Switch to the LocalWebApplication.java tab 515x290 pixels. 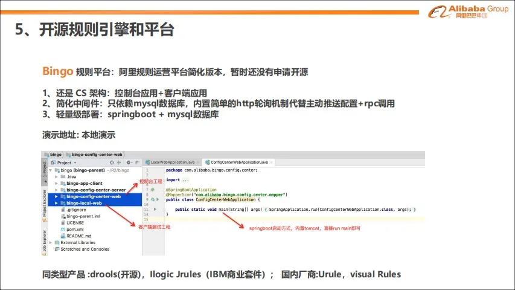tap(172, 162)
